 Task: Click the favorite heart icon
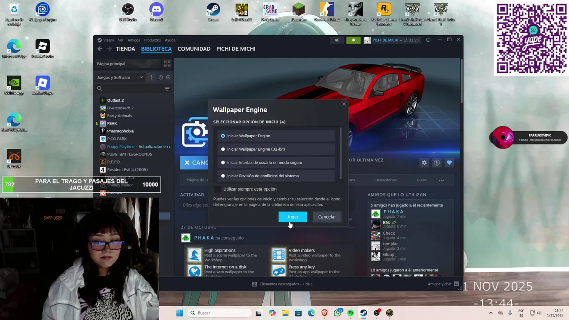coord(449,163)
